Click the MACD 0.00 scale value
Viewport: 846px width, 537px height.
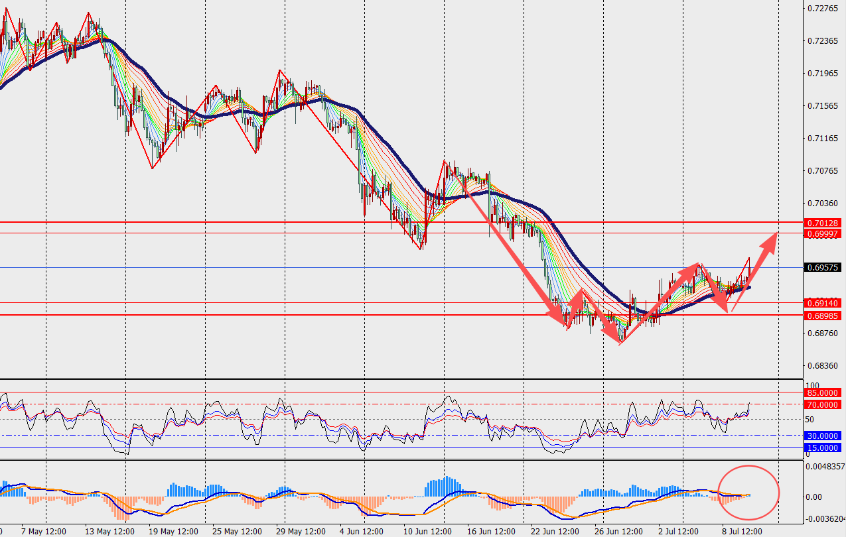(x=815, y=497)
